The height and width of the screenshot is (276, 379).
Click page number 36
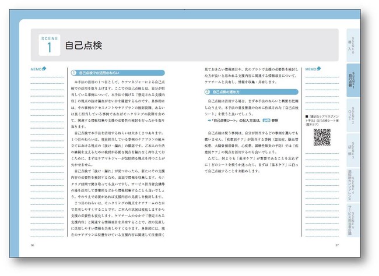pos(32,245)
